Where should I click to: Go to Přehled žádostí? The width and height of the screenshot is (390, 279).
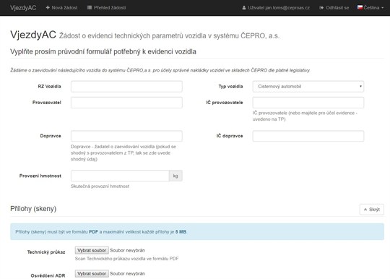(x=106, y=8)
